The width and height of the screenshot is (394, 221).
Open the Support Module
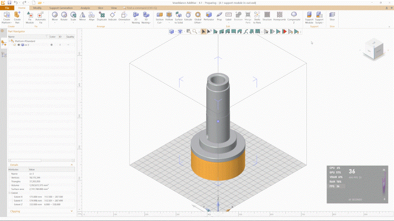click(309, 17)
